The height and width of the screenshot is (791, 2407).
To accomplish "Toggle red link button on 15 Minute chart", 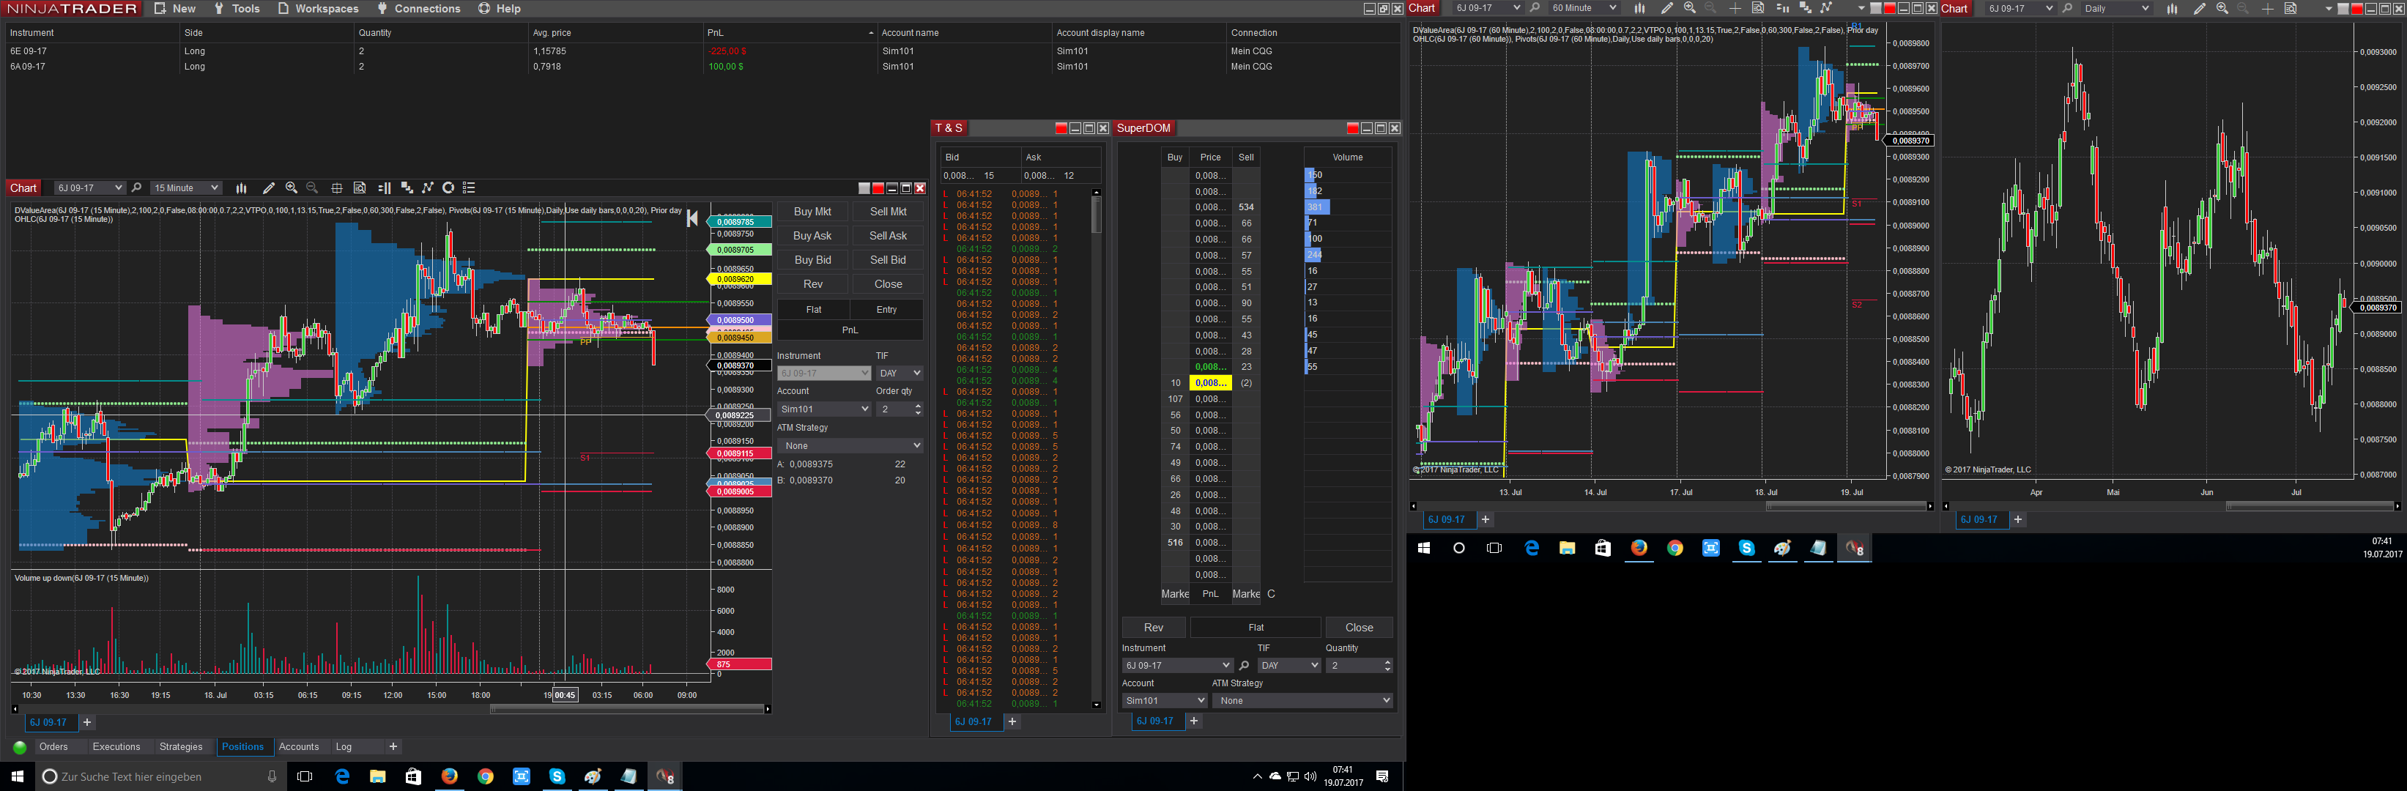I will coord(878,189).
